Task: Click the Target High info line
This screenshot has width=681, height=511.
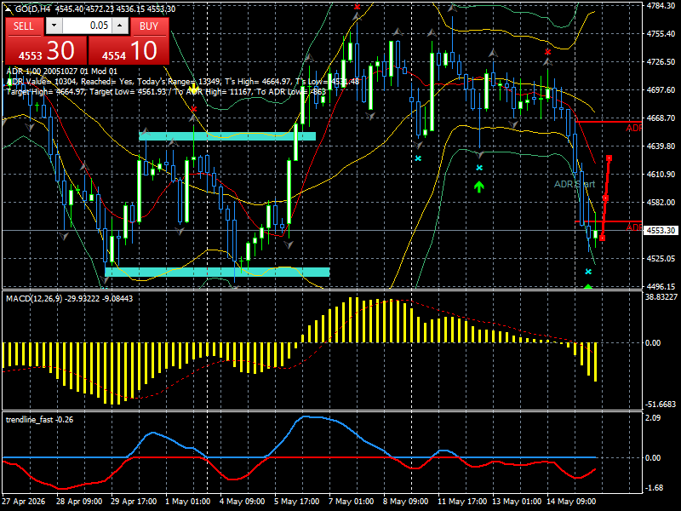Action: click(166, 91)
